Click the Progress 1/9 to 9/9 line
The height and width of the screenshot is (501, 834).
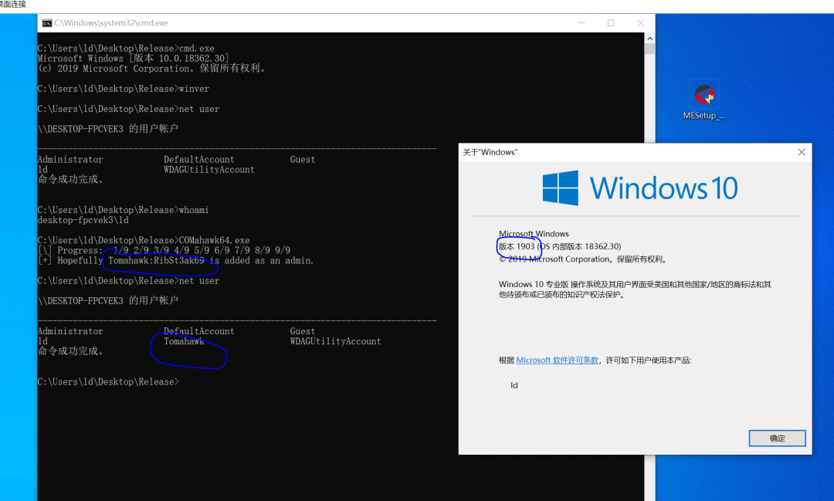tap(164, 250)
